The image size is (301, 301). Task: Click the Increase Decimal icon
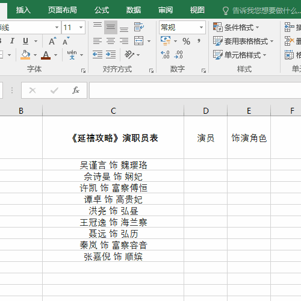coord(165,55)
